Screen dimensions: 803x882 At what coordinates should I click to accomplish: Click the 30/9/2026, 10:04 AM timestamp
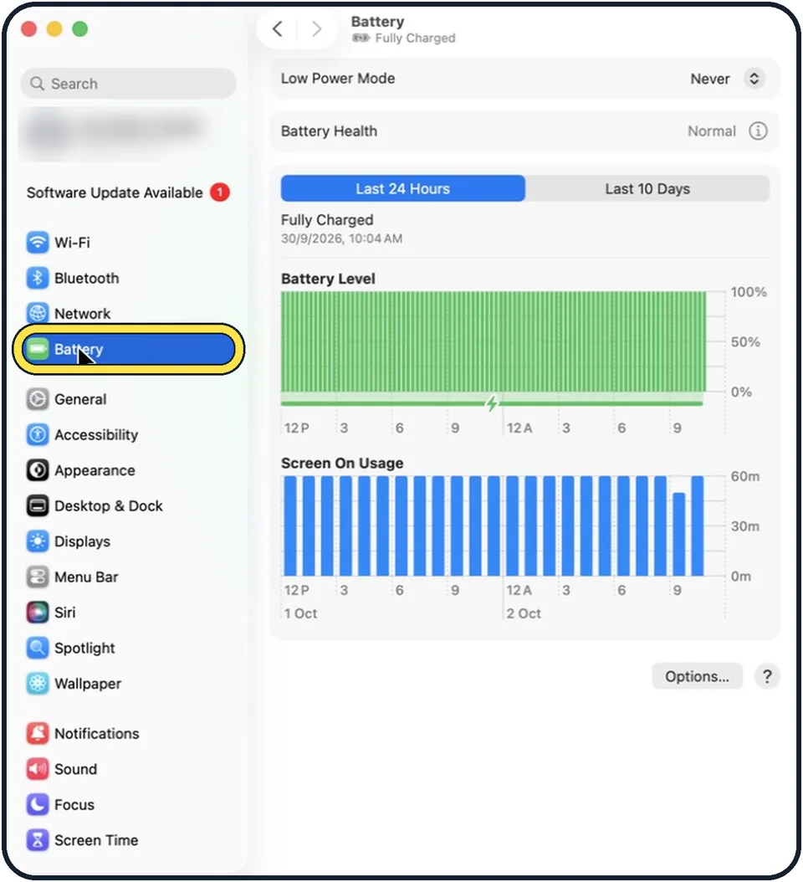[x=342, y=238]
